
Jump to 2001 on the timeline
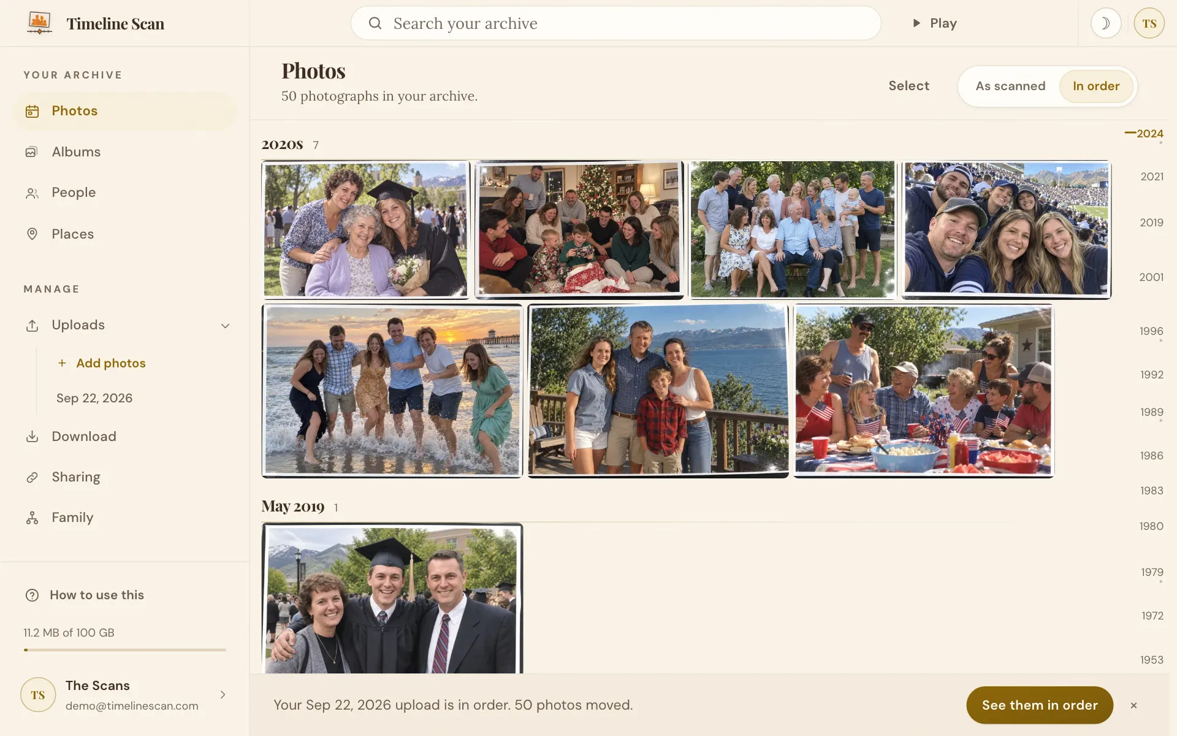pyautogui.click(x=1151, y=277)
